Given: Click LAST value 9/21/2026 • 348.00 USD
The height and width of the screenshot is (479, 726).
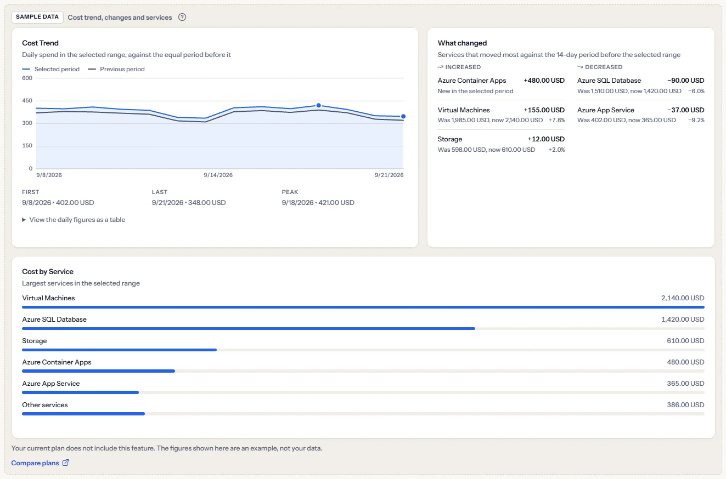Looking at the screenshot, I should click(x=189, y=203).
